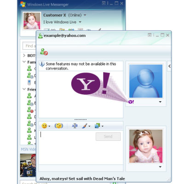Click the information icon in the conversation notice

point(42,64)
